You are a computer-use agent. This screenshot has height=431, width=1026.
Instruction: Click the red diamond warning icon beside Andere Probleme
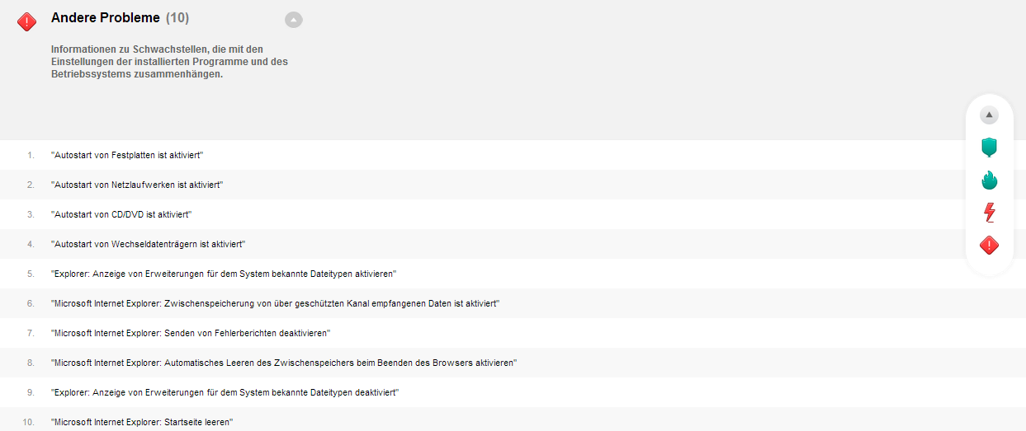click(27, 21)
